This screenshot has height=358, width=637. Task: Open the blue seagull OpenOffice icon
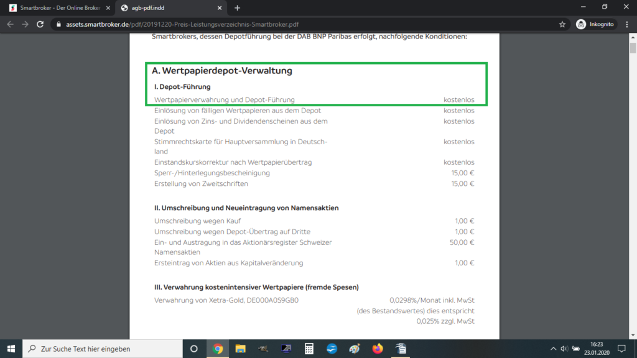pos(332,349)
